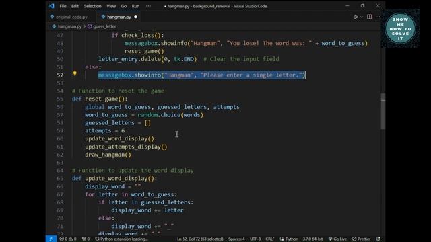Click the selected messagebox.showinfo text on line 52
Image resolution: width=431 pixels, height=242 pixels.
click(202, 75)
